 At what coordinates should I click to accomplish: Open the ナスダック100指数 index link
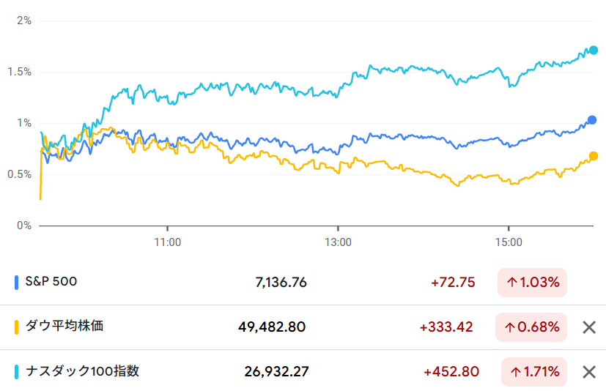tap(82, 371)
